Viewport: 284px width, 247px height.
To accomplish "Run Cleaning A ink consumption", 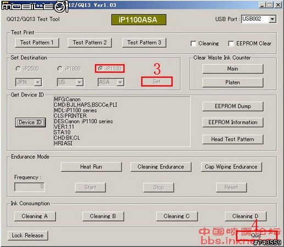I will (35, 216).
